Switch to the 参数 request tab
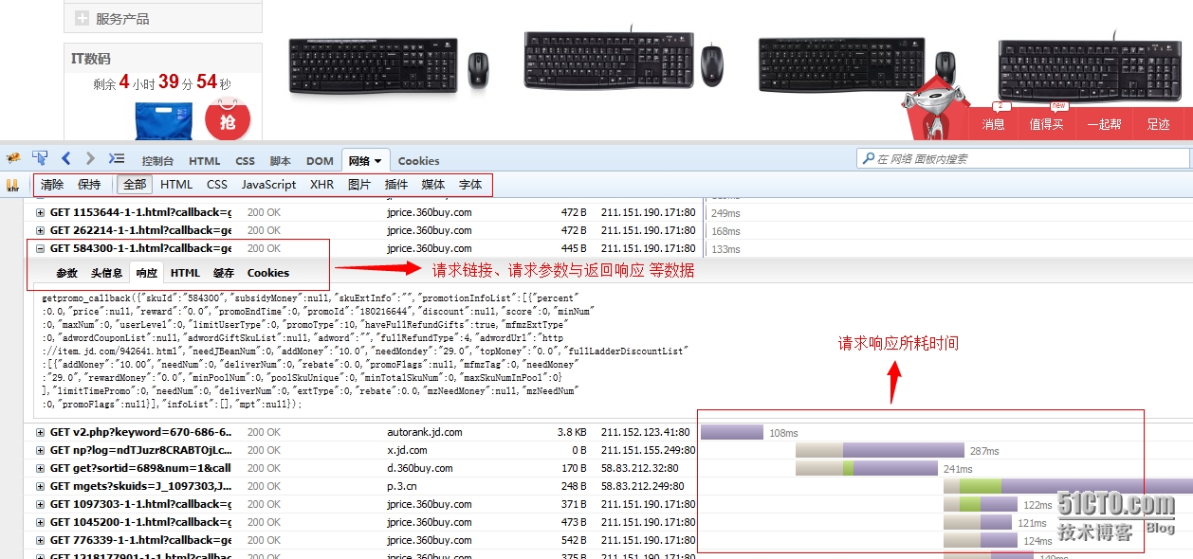 [x=66, y=273]
